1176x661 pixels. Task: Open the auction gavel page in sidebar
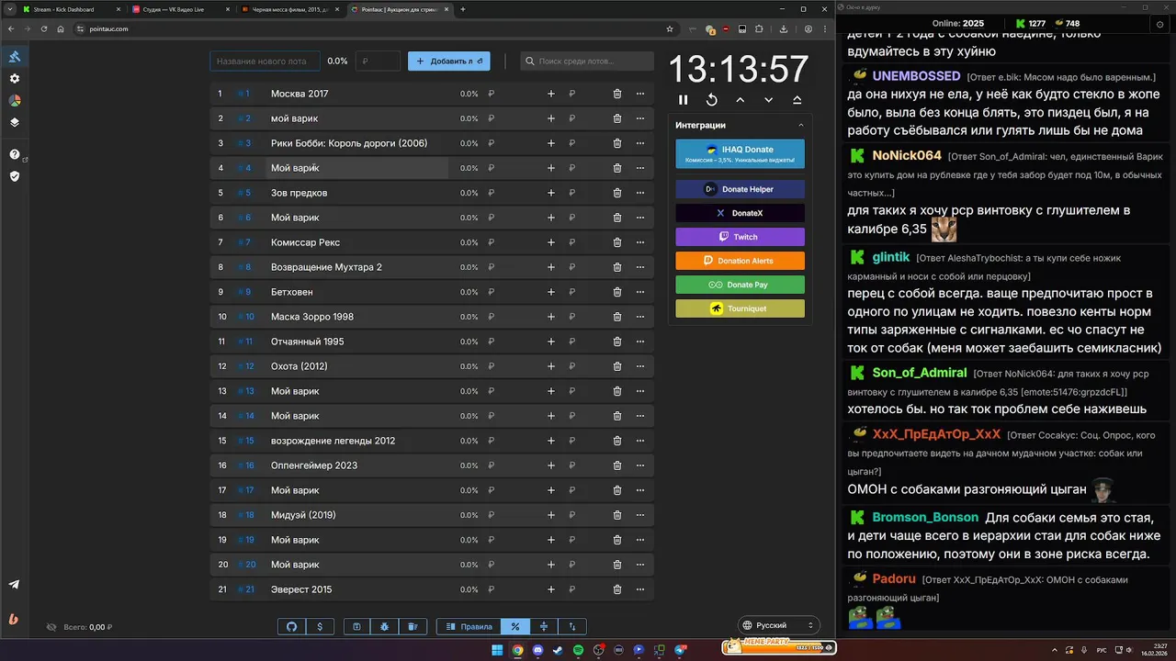[15, 57]
